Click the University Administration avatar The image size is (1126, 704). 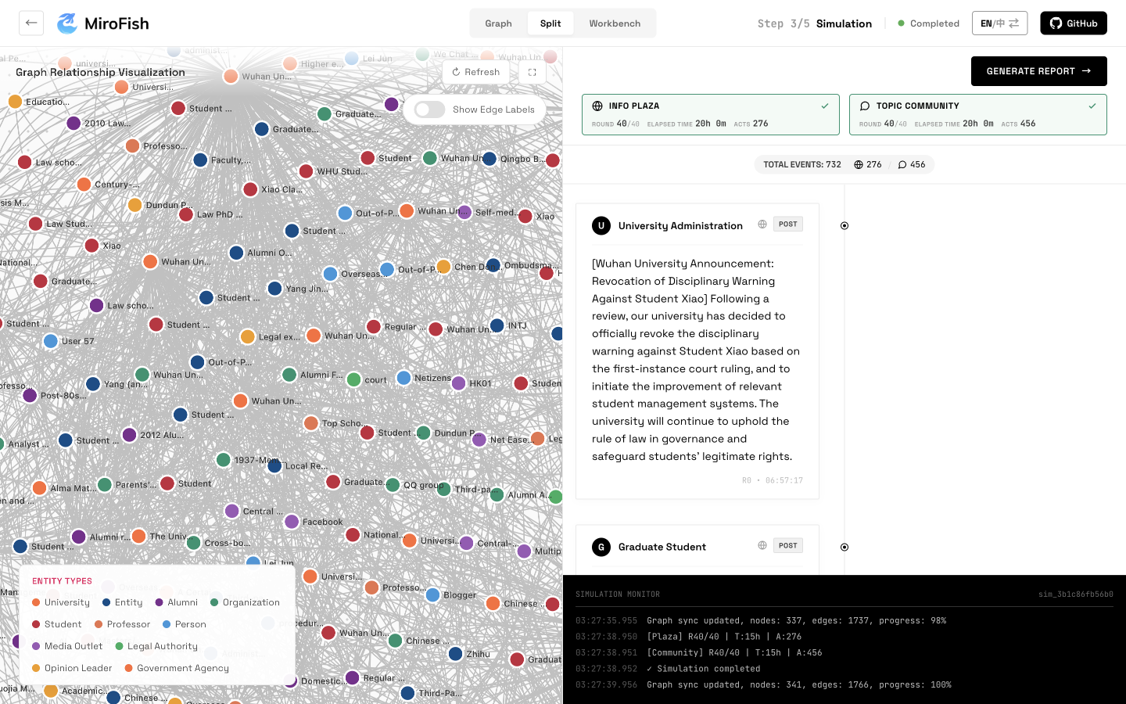click(x=601, y=226)
